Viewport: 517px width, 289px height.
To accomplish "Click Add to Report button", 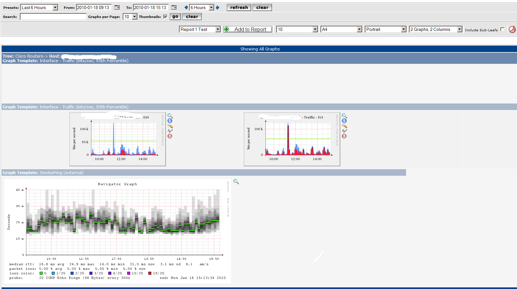I will [248, 29].
